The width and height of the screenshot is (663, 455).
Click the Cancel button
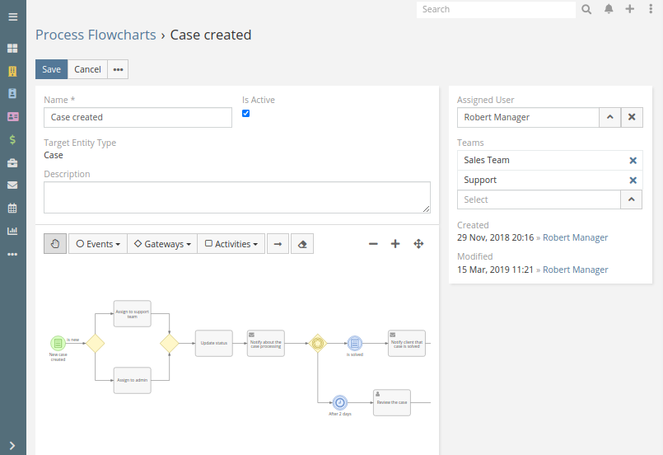click(x=87, y=69)
